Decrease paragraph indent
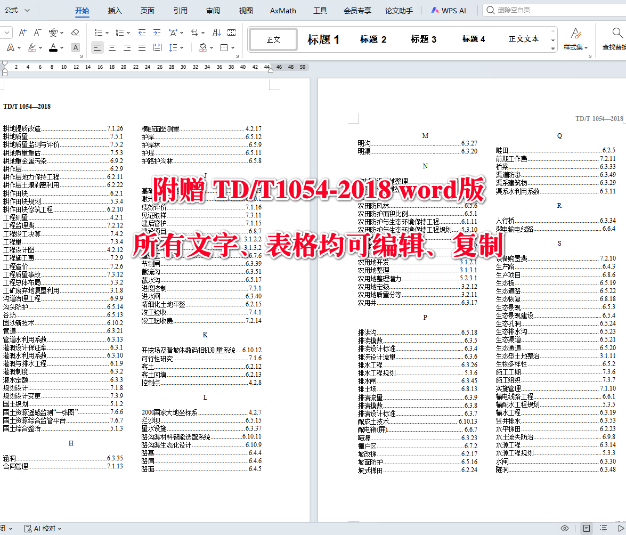The height and width of the screenshot is (535, 626). click(x=142, y=33)
